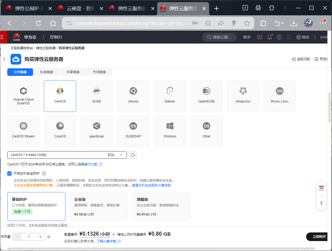The image size is (332, 251).
Task: Toggle the 开启主机安全防护 checkbox
Action: [x=9, y=174]
